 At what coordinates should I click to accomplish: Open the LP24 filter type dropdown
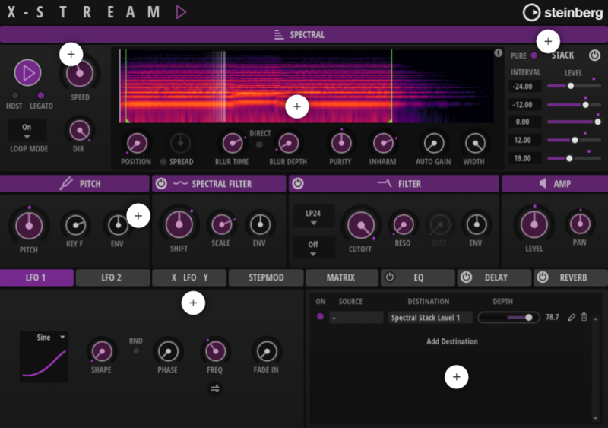(x=314, y=217)
